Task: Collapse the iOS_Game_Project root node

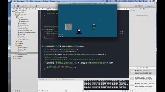Action: 12,11
